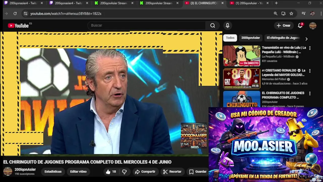Screen dimensions: 323x182
Task: Close the first 200iqonasier4 Twitch tab
Action: (42, 3)
